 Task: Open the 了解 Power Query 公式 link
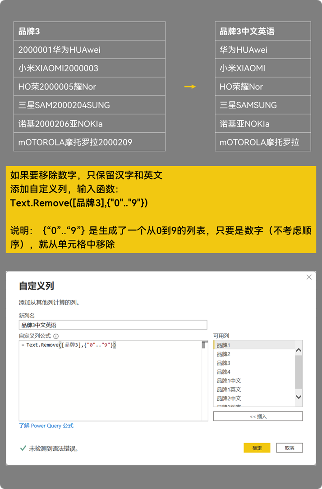click(46, 426)
